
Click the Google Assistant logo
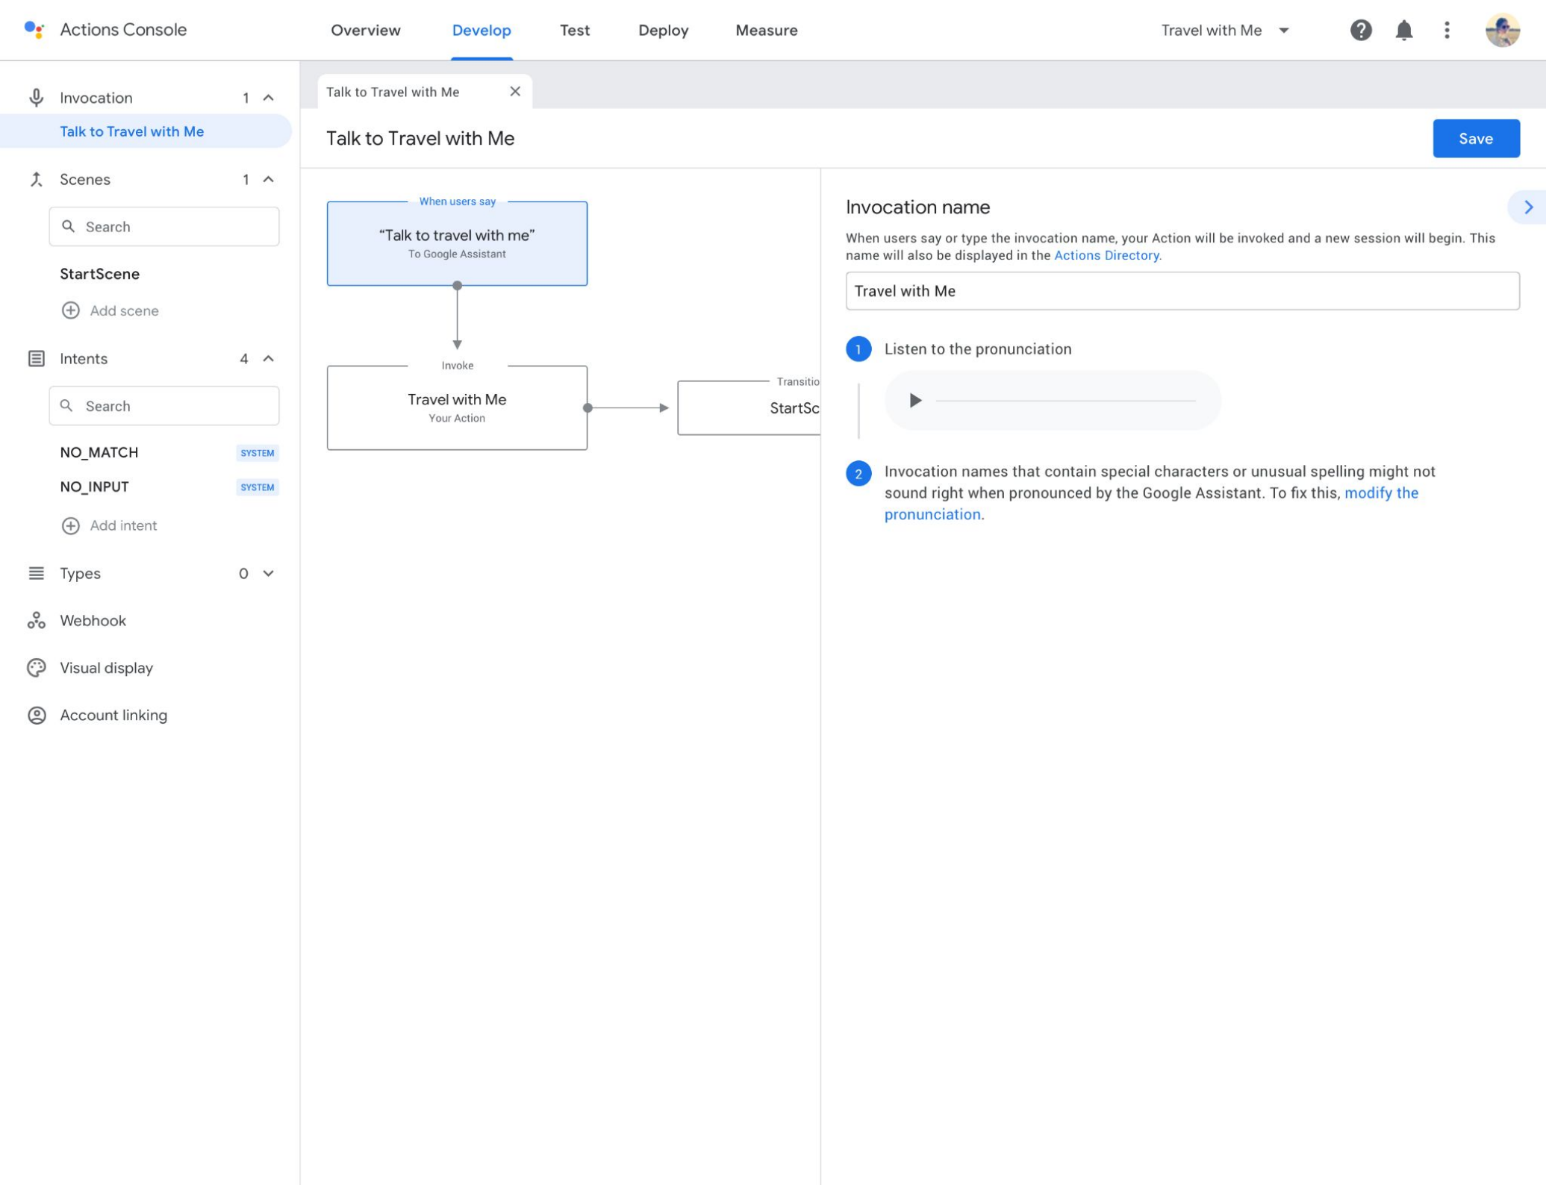tap(34, 30)
